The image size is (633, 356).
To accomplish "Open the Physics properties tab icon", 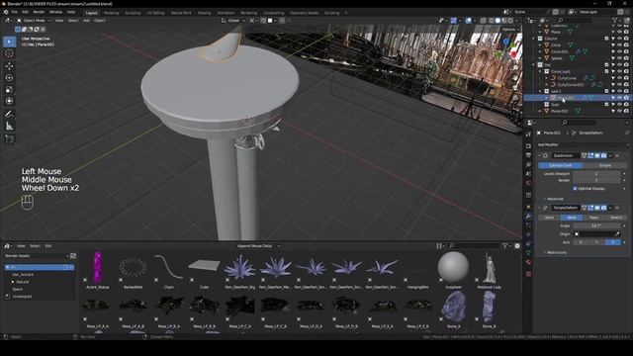I will pos(529,234).
